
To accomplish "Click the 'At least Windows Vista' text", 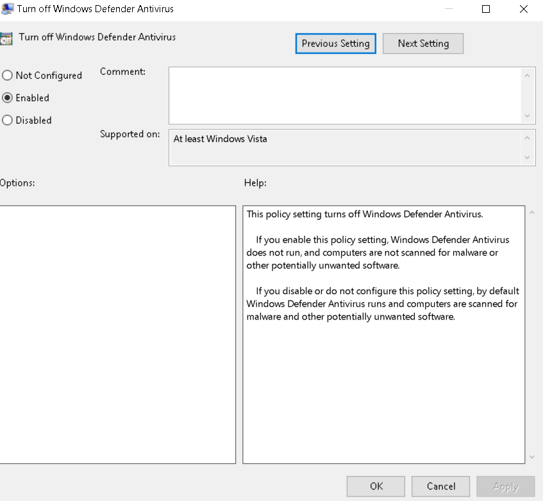I will (221, 139).
